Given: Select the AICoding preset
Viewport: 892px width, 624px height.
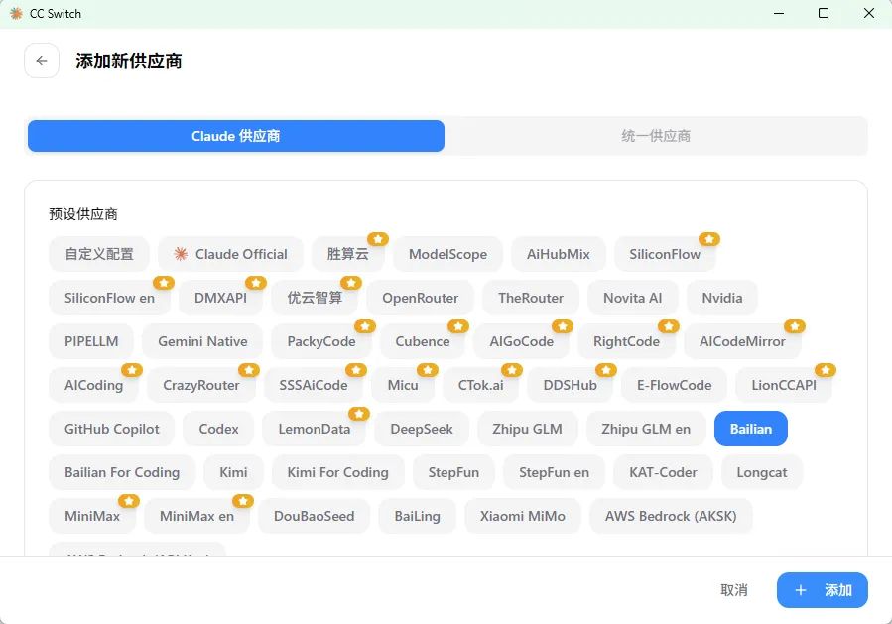Looking at the screenshot, I should coord(94,386).
